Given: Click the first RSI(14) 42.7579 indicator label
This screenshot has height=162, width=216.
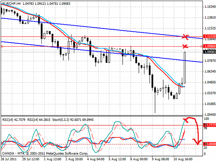Looking at the screenshot, I should [x=14, y=120].
